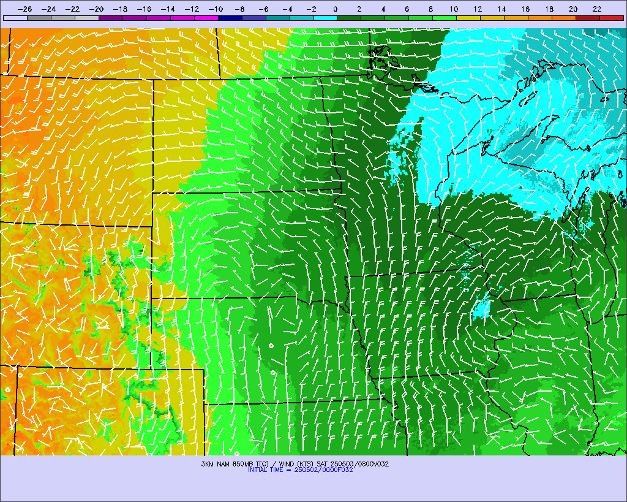Viewport: 627px width, 502px height.
Task: Click the -2 legend label
Action: (x=311, y=9)
